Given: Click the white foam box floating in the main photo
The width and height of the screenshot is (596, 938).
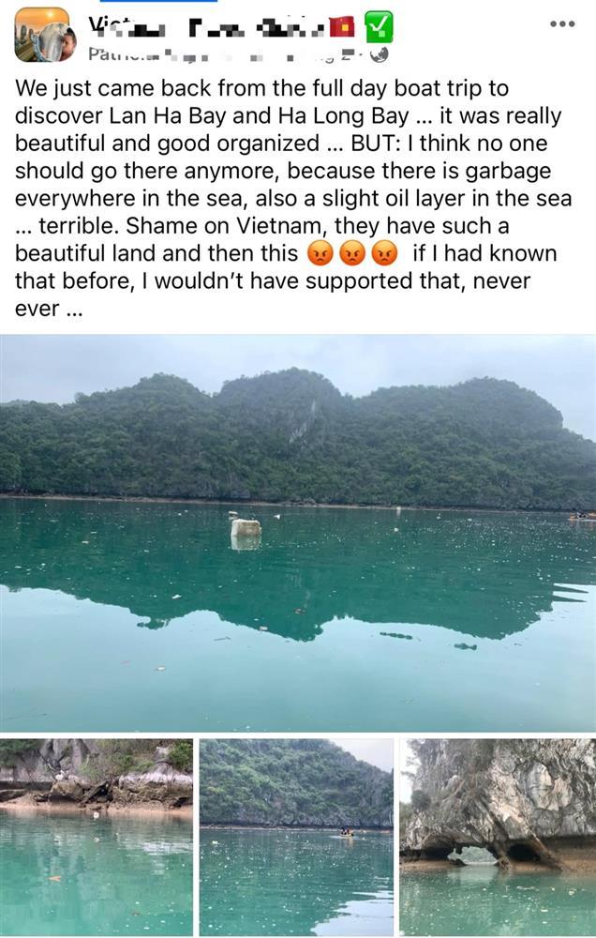Looking at the screenshot, I should click(246, 527).
